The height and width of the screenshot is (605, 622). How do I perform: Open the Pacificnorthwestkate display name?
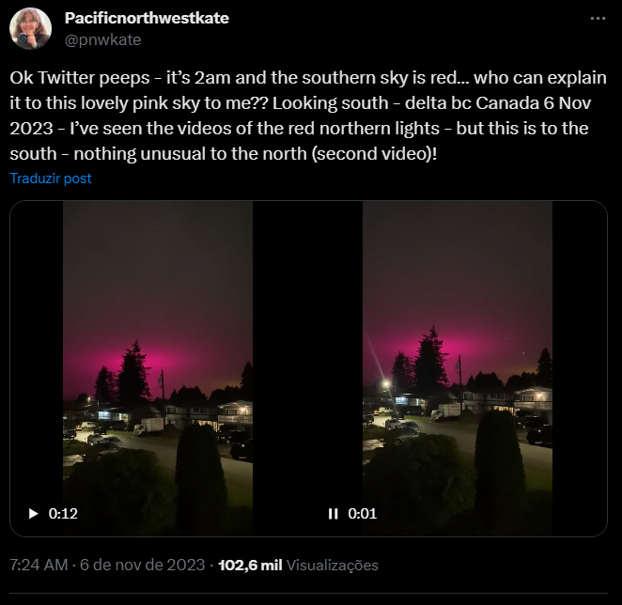(x=147, y=18)
